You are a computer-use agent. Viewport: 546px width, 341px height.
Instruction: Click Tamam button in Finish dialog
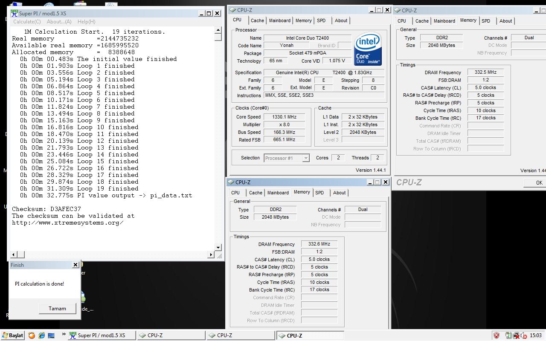(57, 308)
